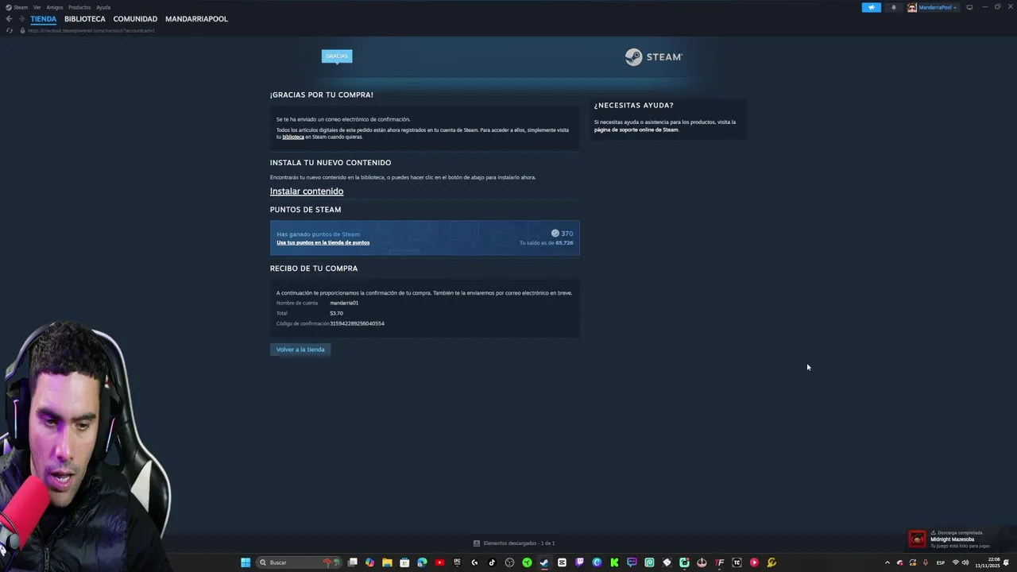This screenshot has height=572, width=1017.
Task: Click the MandarriaPool avatar picture
Action: 912,7
